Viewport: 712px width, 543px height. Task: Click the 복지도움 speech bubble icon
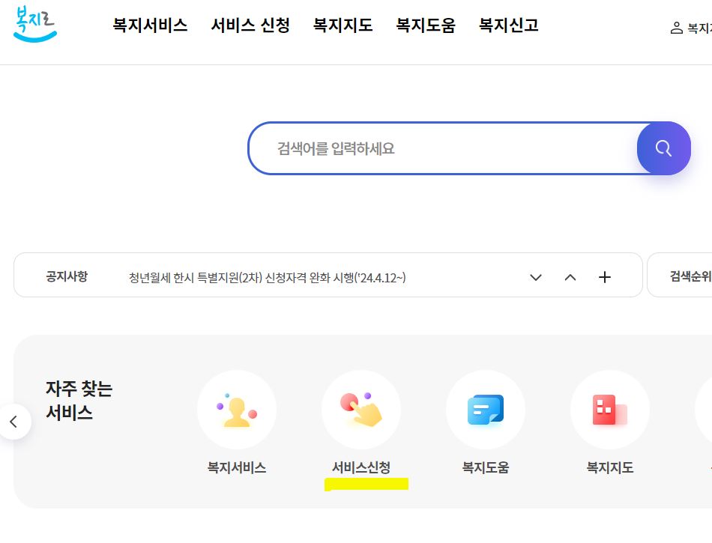486,410
